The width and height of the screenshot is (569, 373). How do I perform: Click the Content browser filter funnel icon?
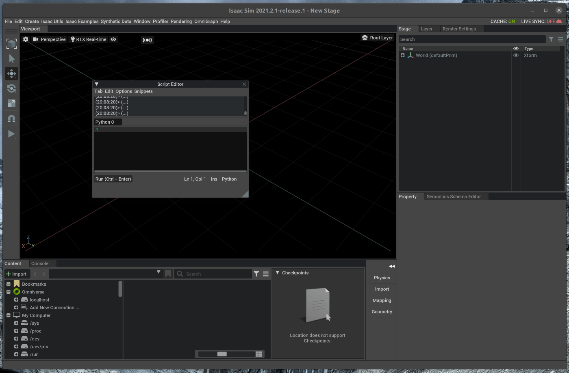coord(256,274)
